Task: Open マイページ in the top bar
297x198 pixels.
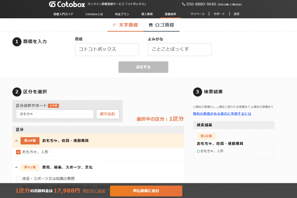Action: (198, 14)
